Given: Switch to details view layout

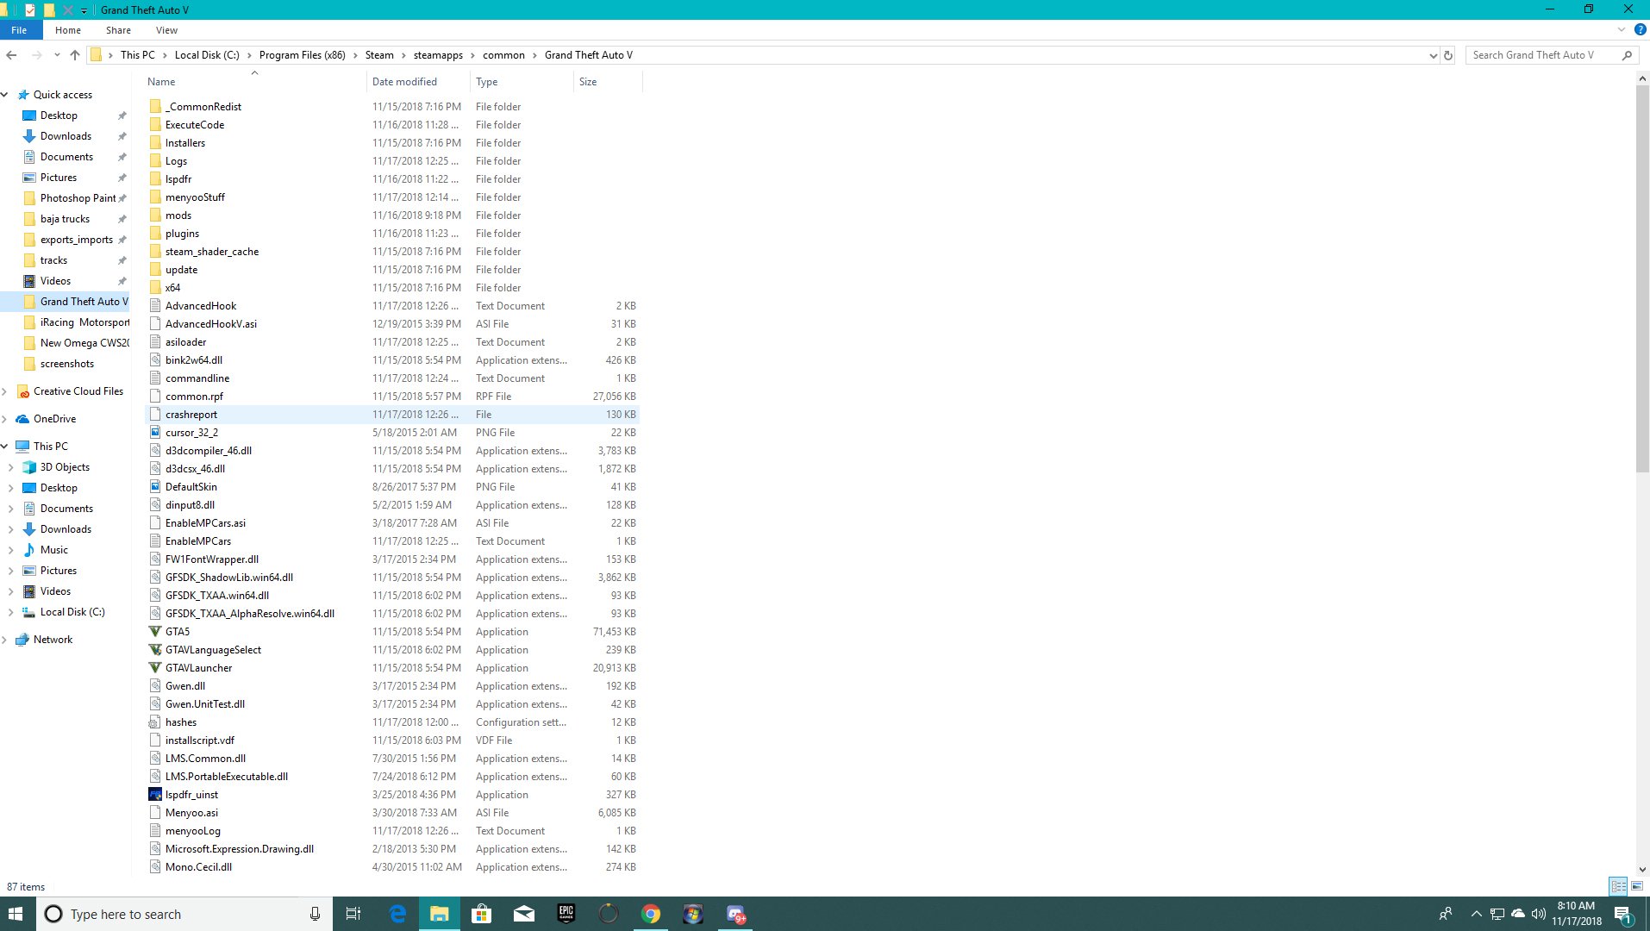Looking at the screenshot, I should pyautogui.click(x=1618, y=886).
